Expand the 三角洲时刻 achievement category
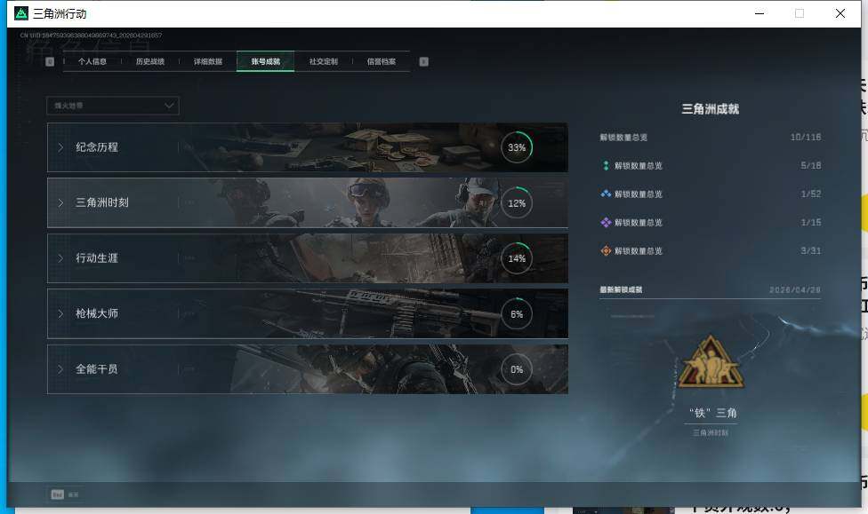 307,202
